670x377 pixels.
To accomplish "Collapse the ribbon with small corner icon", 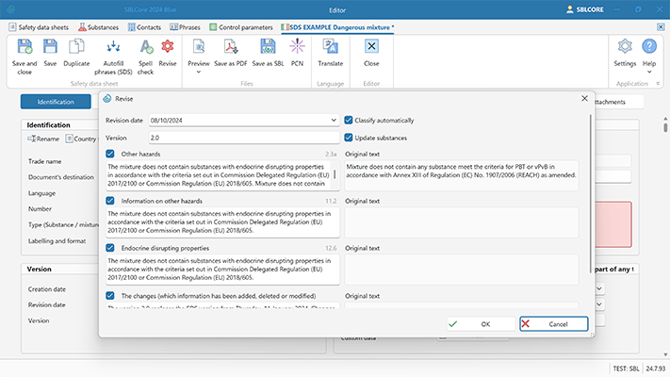I will point(658,83).
